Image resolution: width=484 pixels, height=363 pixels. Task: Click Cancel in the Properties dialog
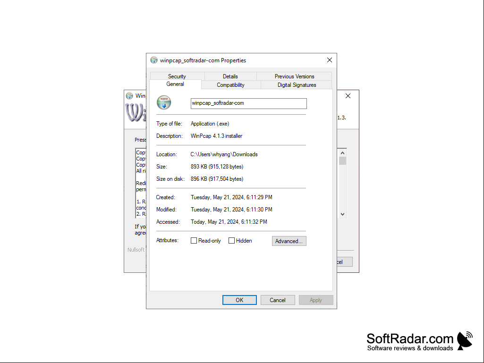278,300
